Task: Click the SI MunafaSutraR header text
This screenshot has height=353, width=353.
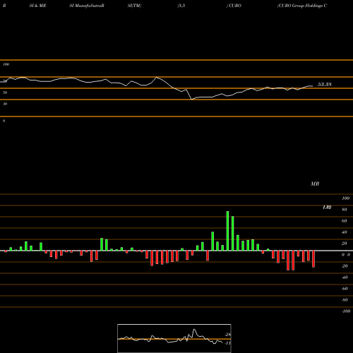Action: coord(87,6)
